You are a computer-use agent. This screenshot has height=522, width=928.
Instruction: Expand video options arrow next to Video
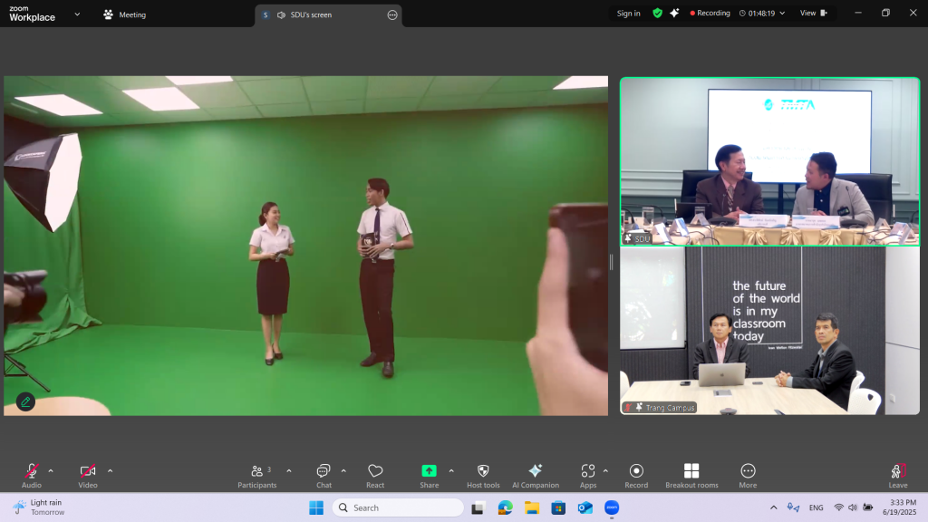point(111,470)
